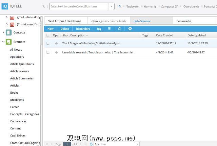Open the first gmail account envelope icon

tap(12, 17)
